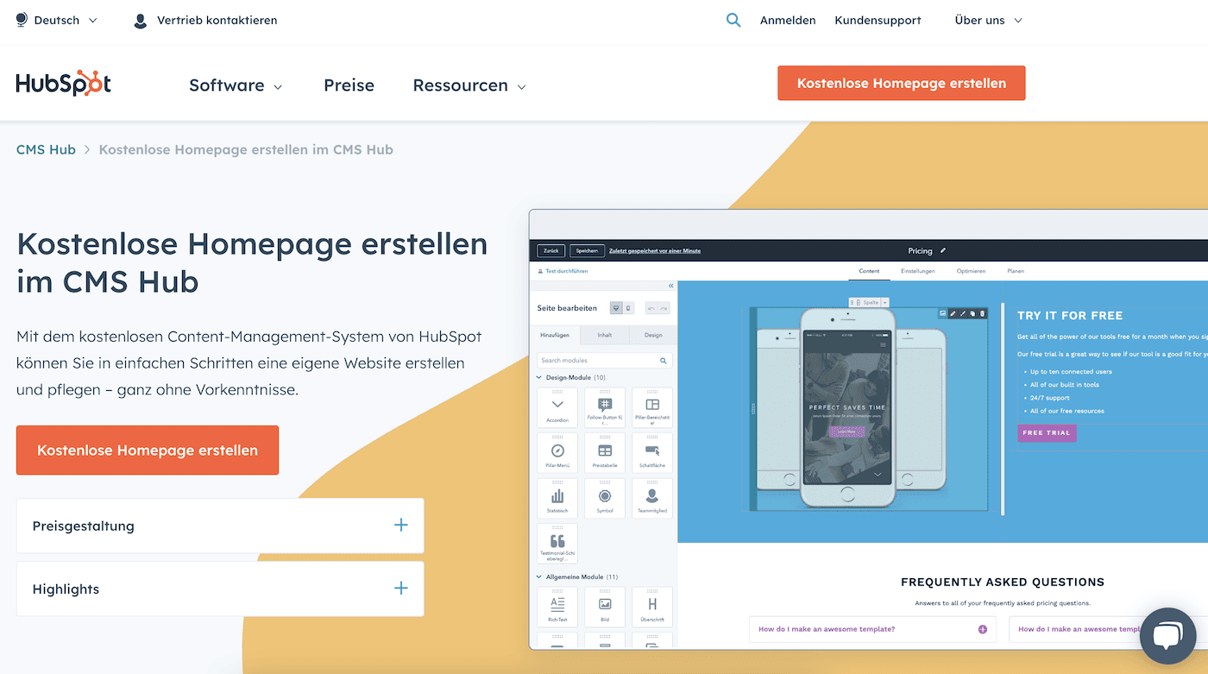Expand the Über uns dropdown
Viewport: 1208px width, 674px height.
coord(989,20)
